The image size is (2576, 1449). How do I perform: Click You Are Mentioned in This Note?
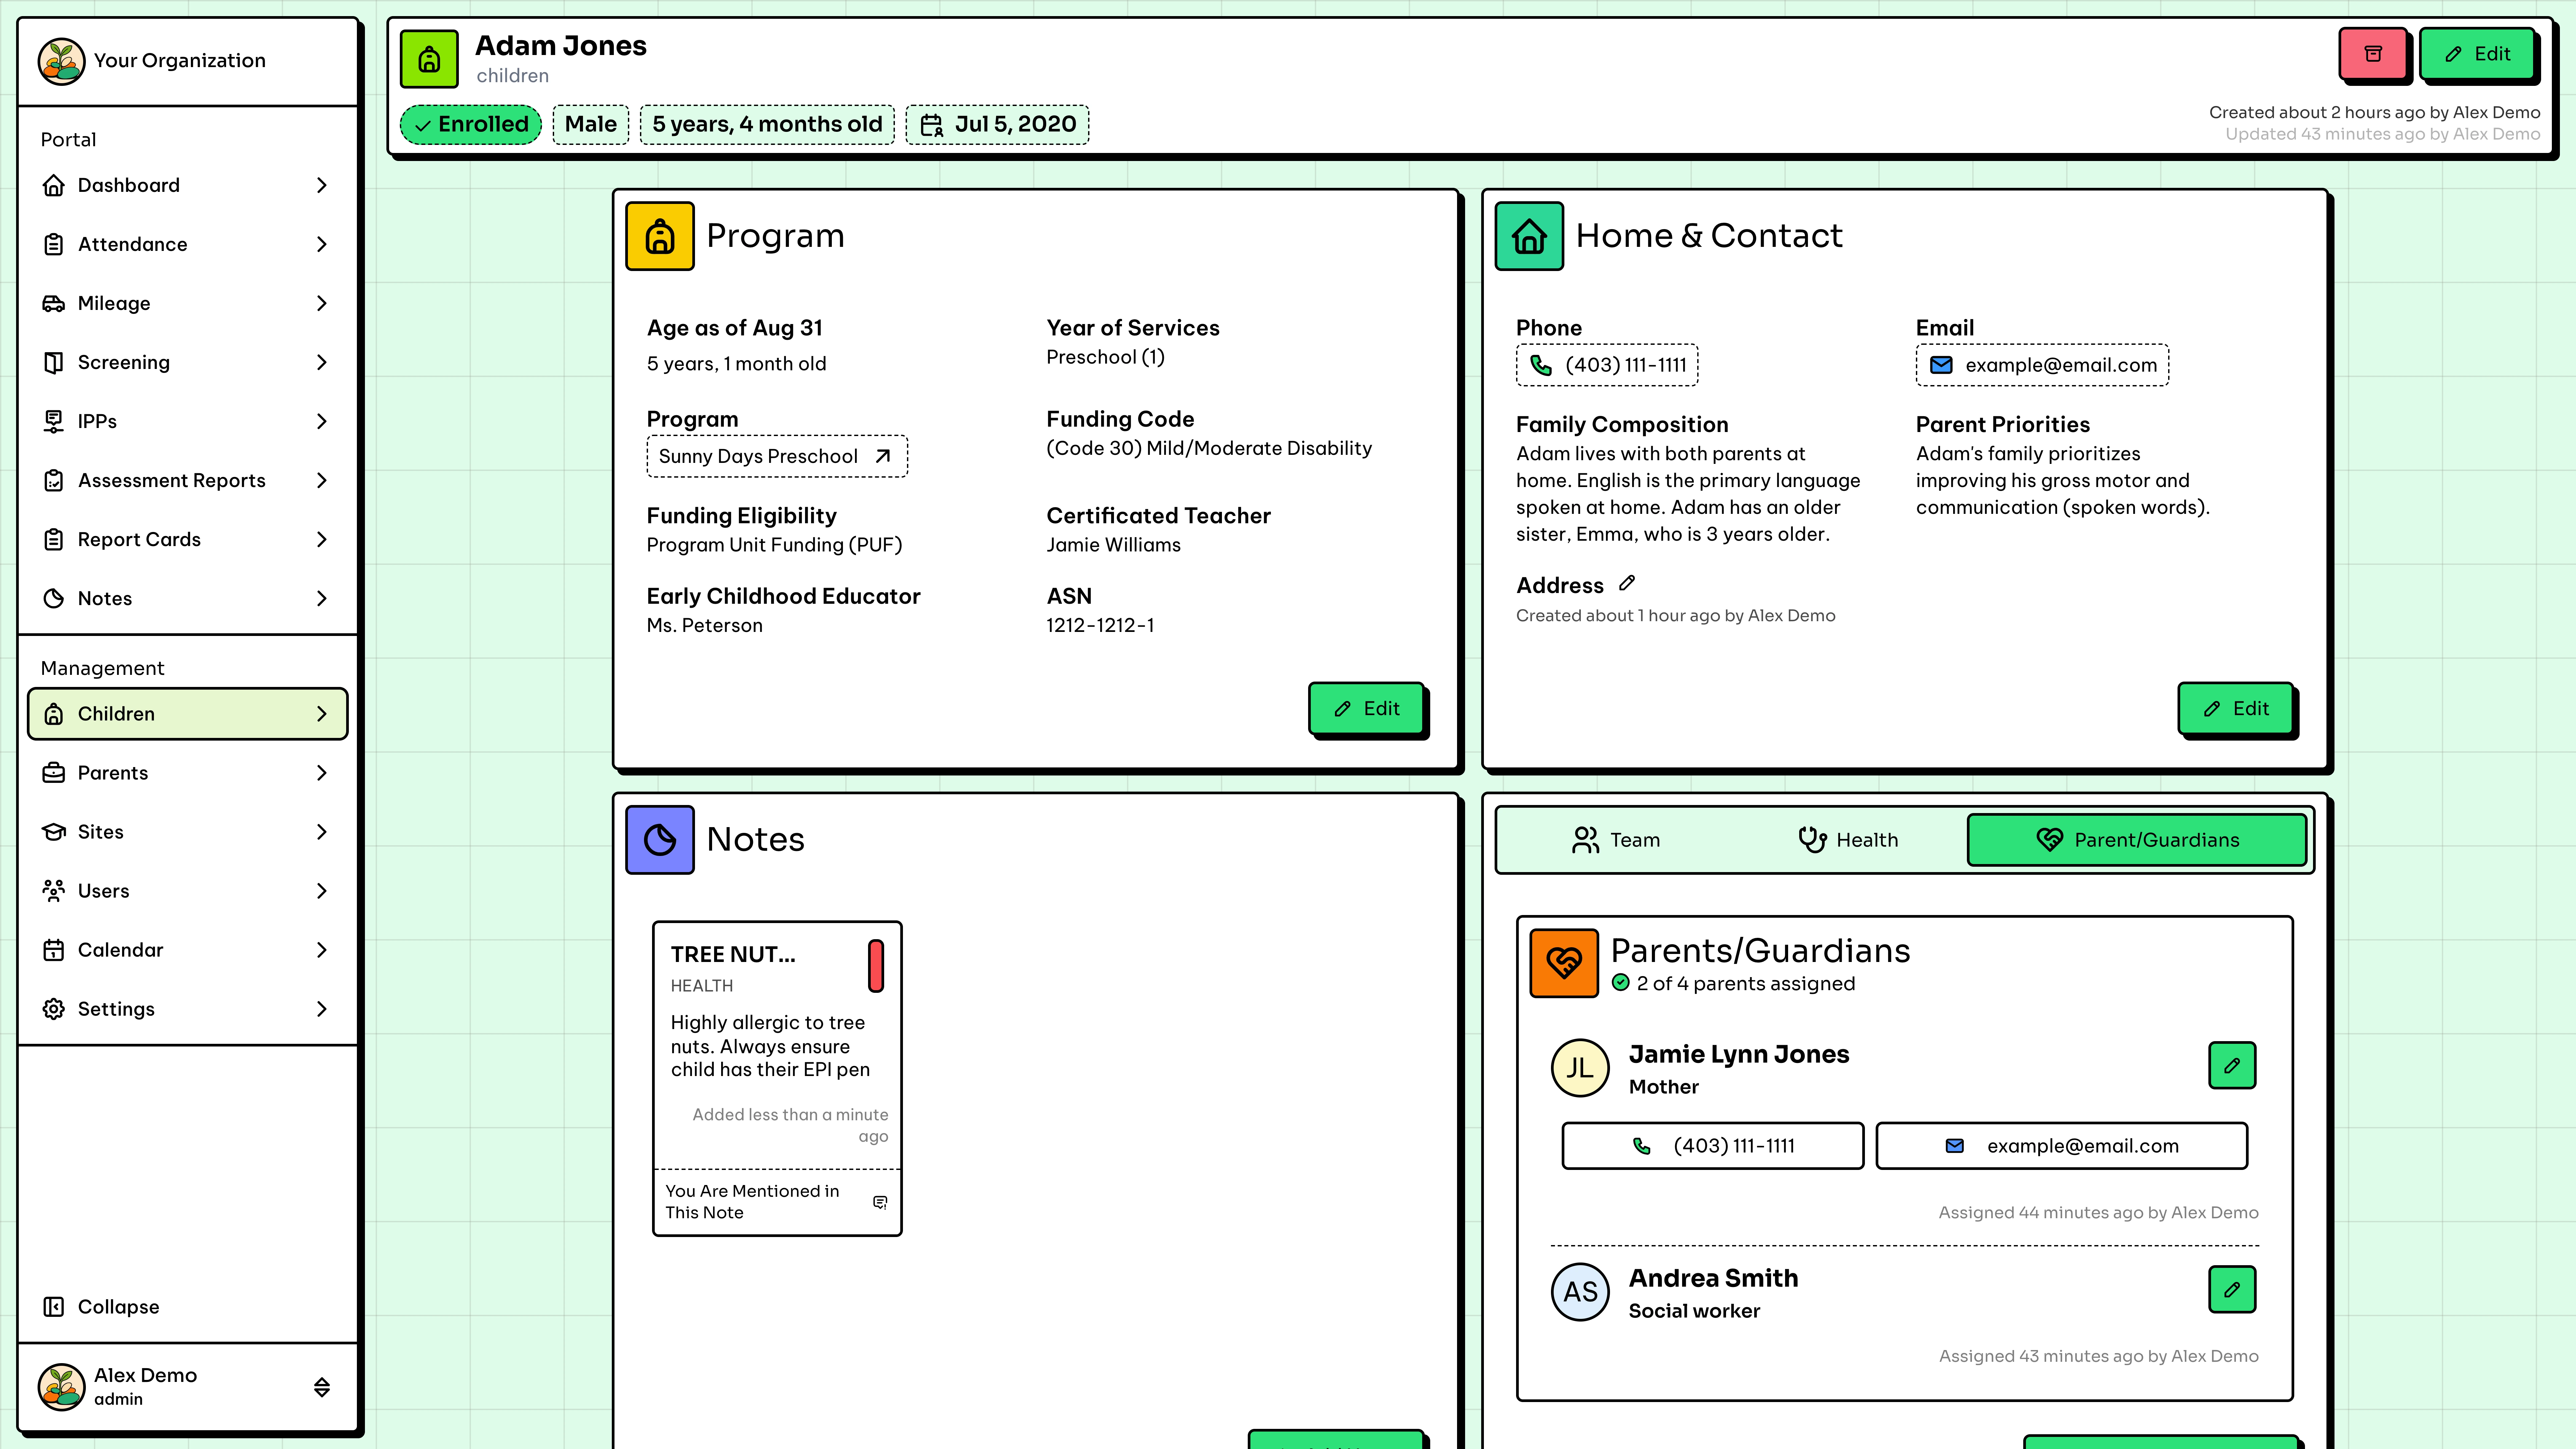pos(777,1202)
